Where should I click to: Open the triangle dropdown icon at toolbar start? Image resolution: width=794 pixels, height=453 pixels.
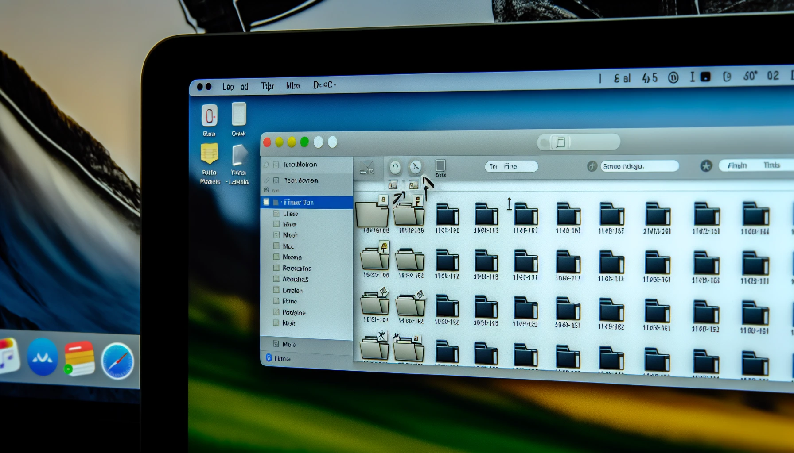(367, 167)
